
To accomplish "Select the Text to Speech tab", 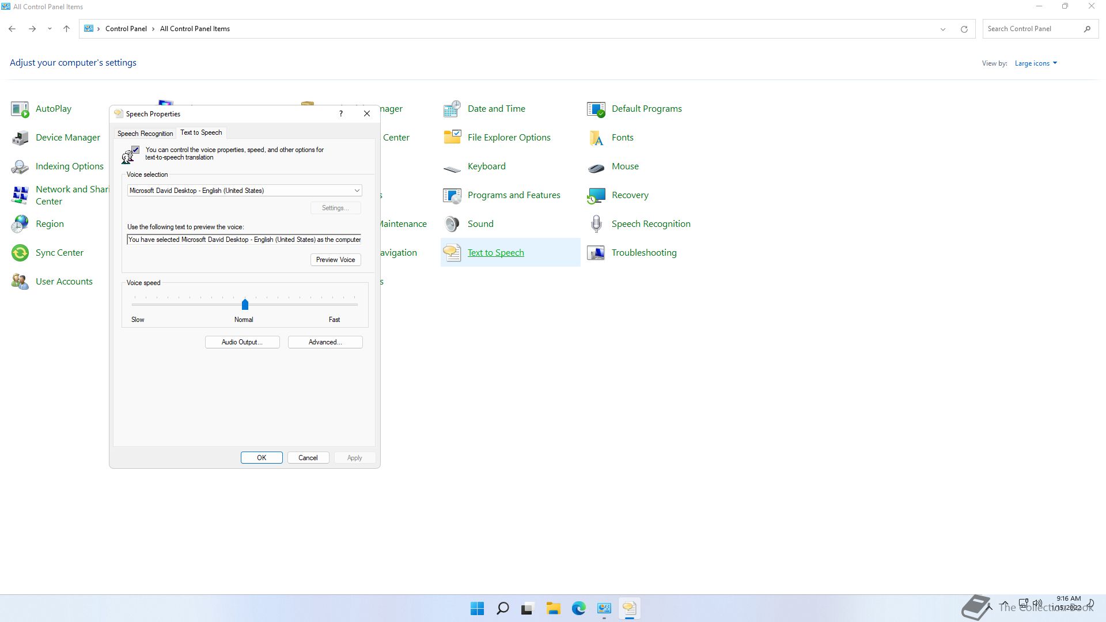I will [201, 132].
